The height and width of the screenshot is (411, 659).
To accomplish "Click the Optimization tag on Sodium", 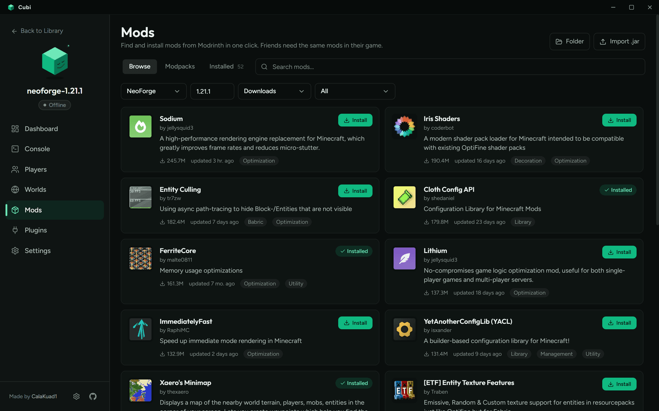I will (x=259, y=161).
